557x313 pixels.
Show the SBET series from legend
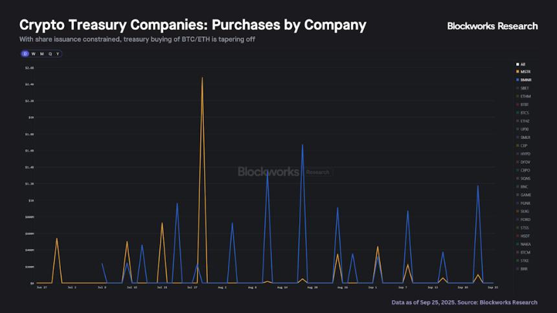[x=524, y=88]
